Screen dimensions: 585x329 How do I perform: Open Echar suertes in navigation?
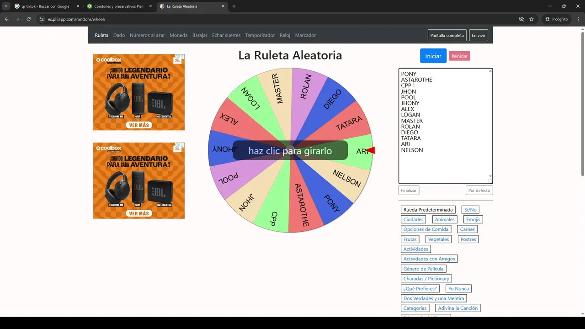[226, 35]
